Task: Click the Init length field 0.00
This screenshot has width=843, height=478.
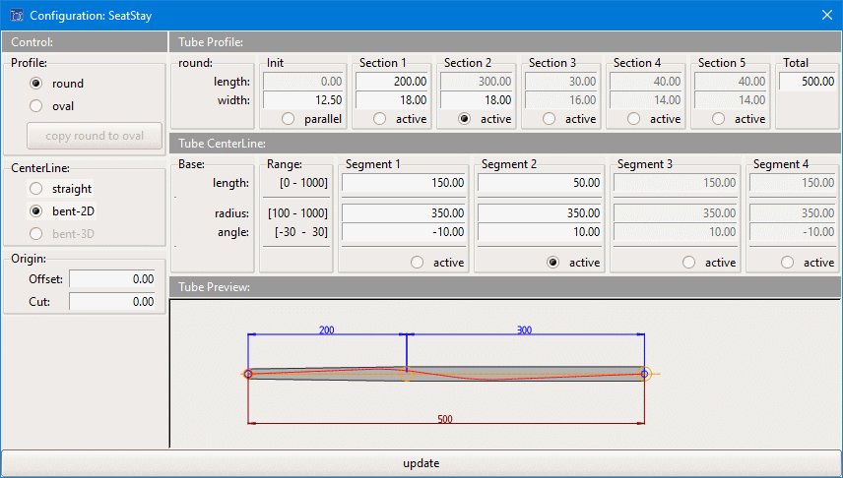Action: 303,82
